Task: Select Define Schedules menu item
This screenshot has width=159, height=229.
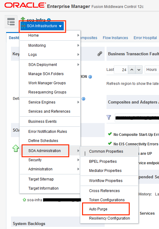Action: tap(50, 141)
